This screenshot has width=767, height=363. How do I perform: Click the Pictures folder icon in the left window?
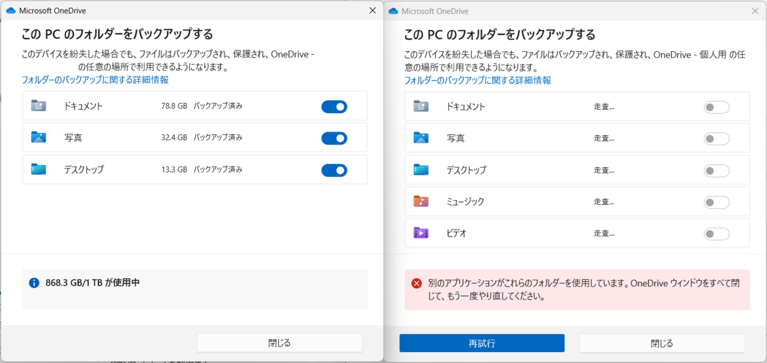click(39, 137)
